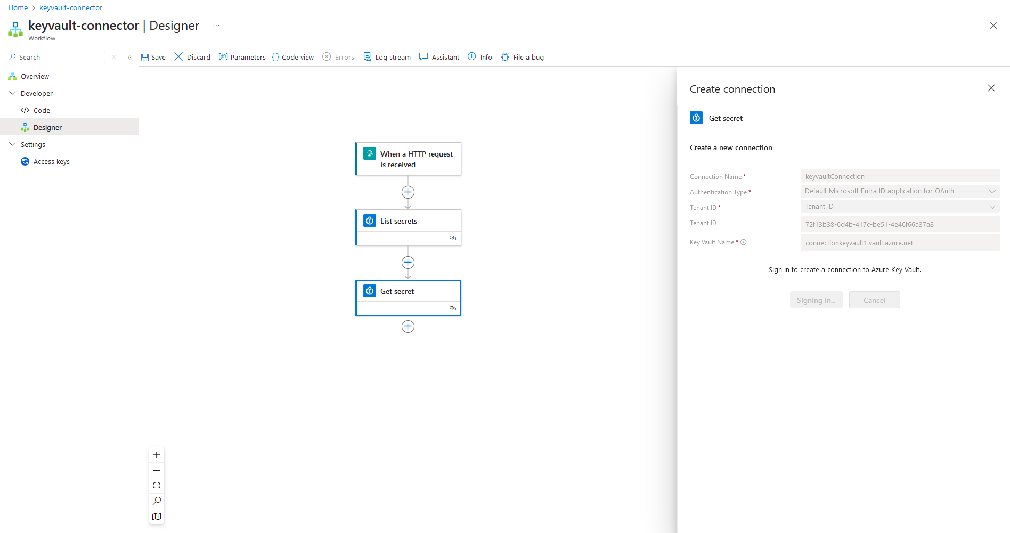Collapse the Developer section in sidebar
The image size is (1010, 533).
pos(12,93)
